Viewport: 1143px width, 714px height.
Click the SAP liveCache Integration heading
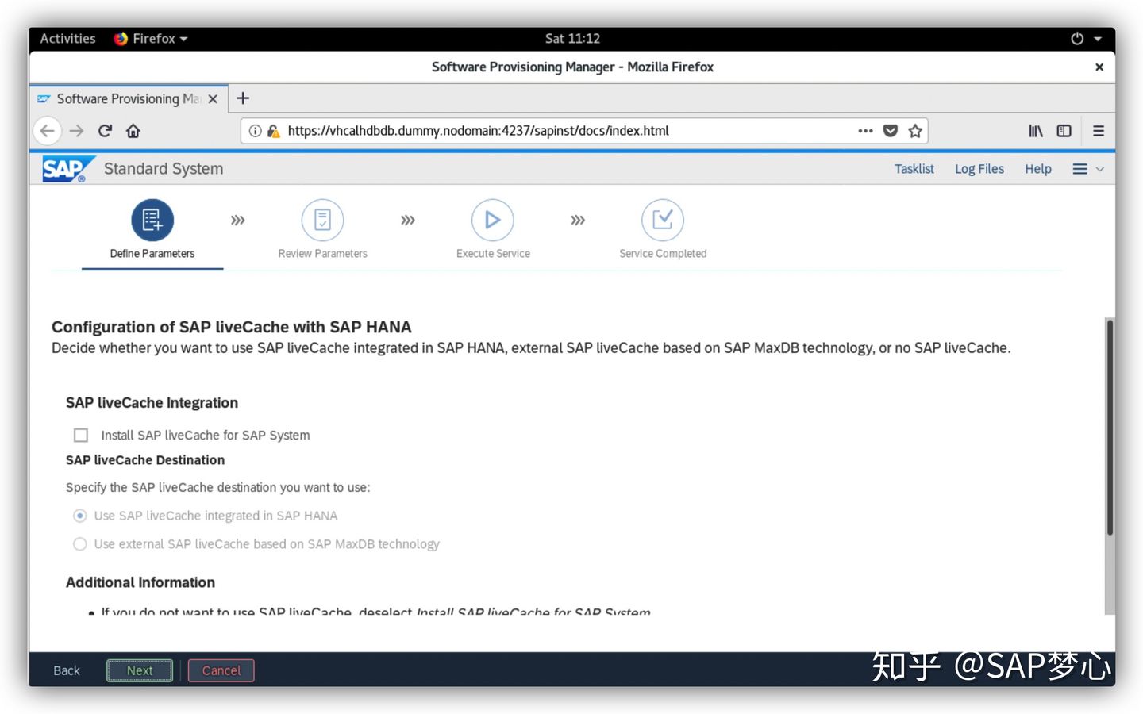coord(152,403)
